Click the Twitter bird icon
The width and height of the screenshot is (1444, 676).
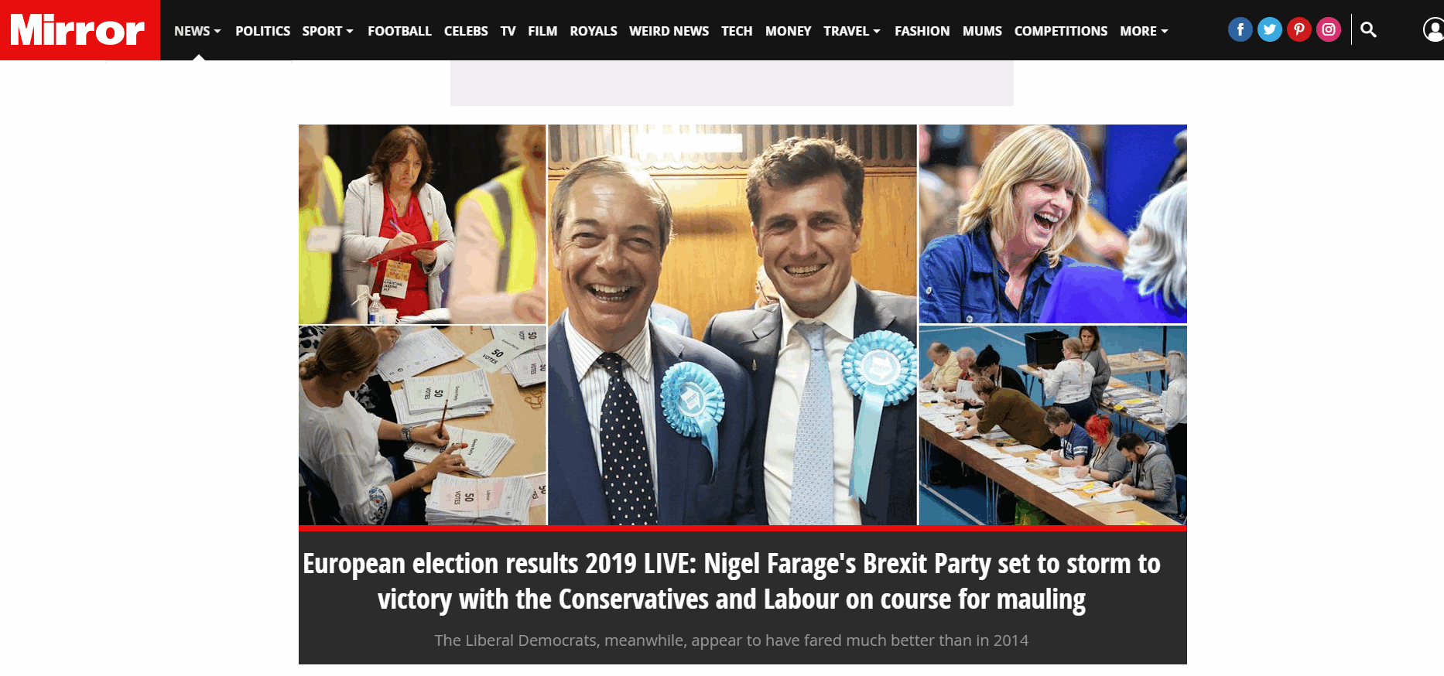[1269, 30]
